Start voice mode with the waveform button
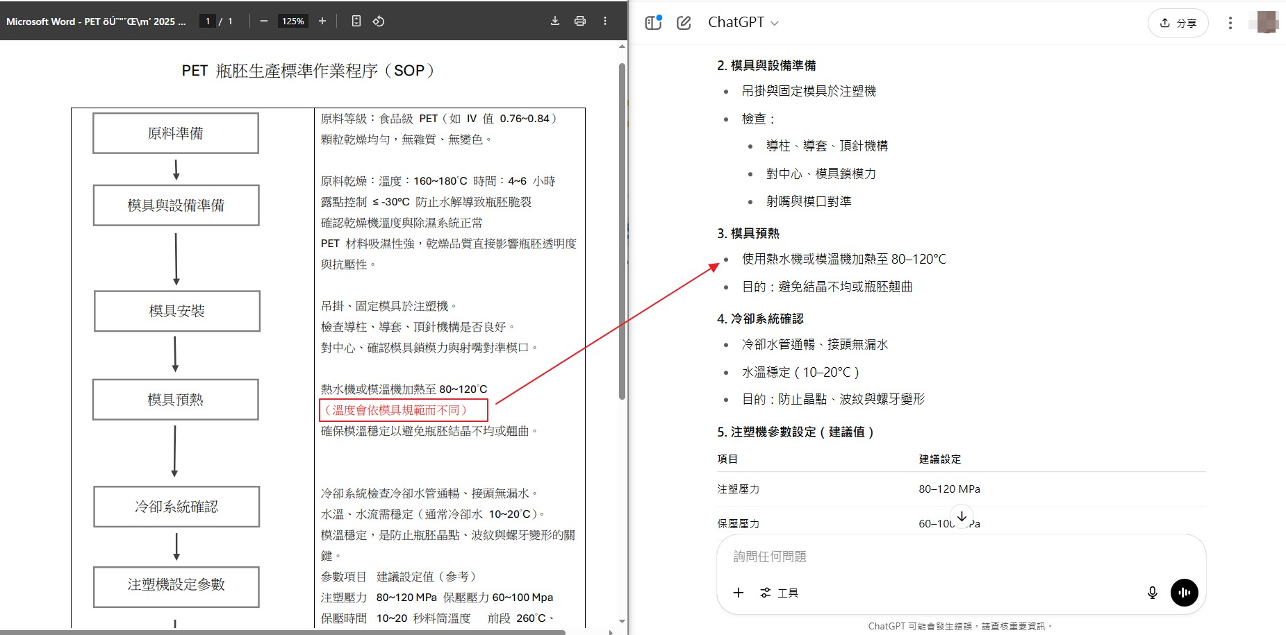The image size is (1286, 635). click(1184, 593)
